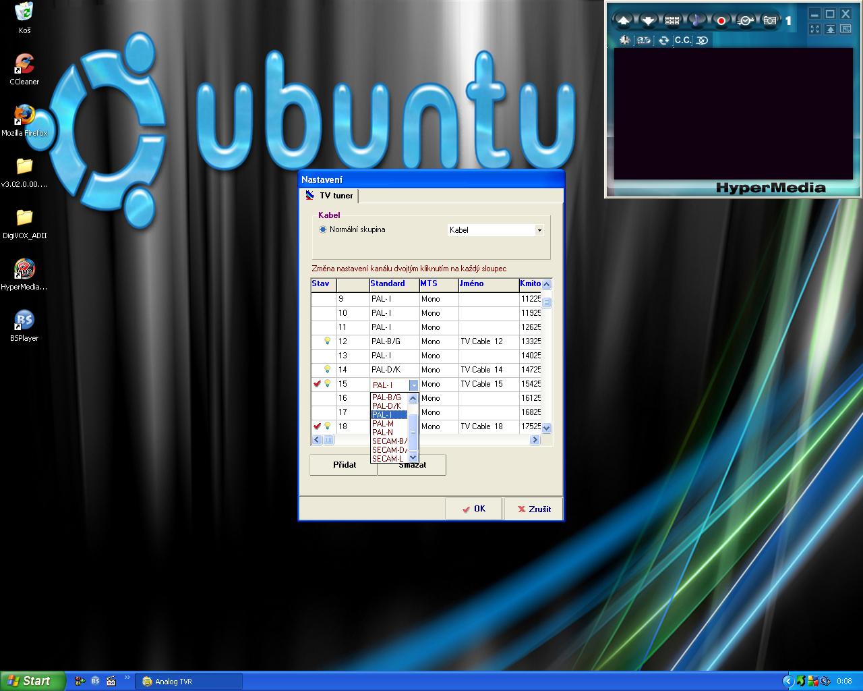Click the scheduled recording clock icon

pos(746,21)
